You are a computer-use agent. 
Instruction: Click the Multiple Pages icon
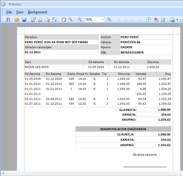pyautogui.click(x=149, y=20)
